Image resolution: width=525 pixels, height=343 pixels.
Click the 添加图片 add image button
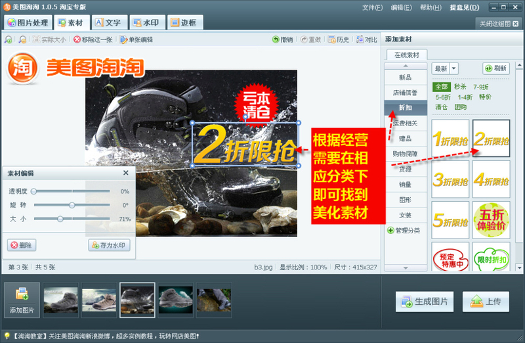(x=22, y=300)
